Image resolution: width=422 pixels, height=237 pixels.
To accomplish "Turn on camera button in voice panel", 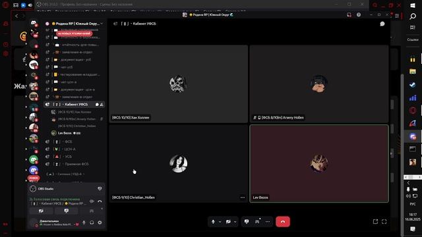I will click(41, 211).
